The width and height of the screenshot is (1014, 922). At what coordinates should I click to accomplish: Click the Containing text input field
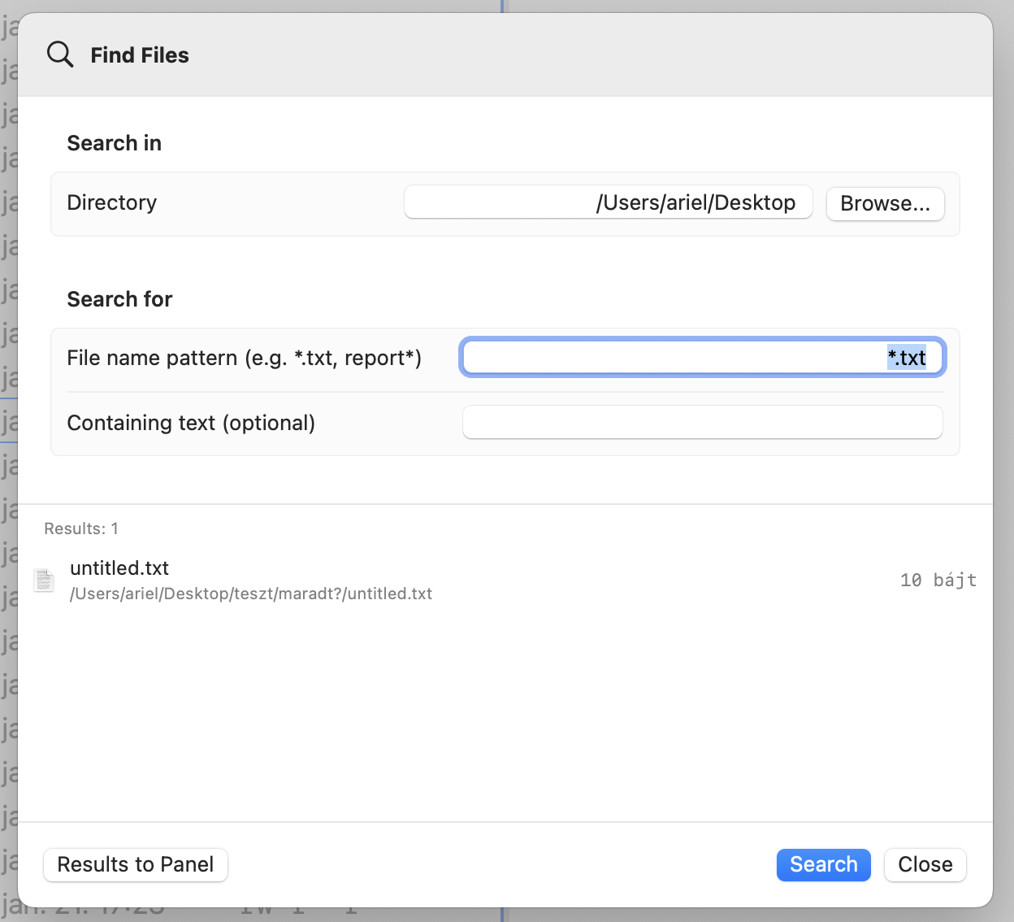coord(702,423)
